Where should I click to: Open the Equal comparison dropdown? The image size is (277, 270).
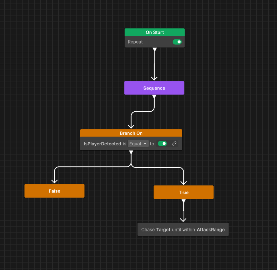[138, 144]
